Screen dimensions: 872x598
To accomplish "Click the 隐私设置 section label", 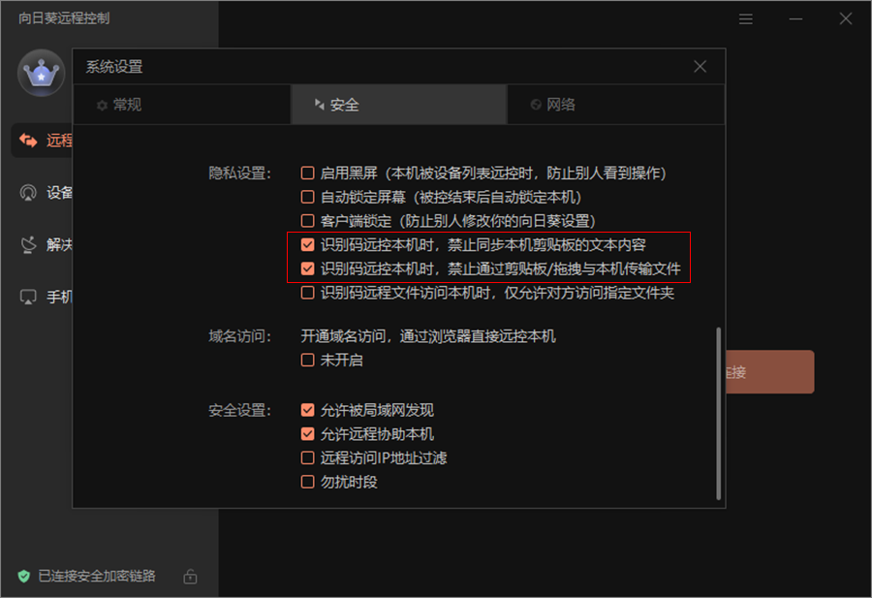I will coord(239,173).
